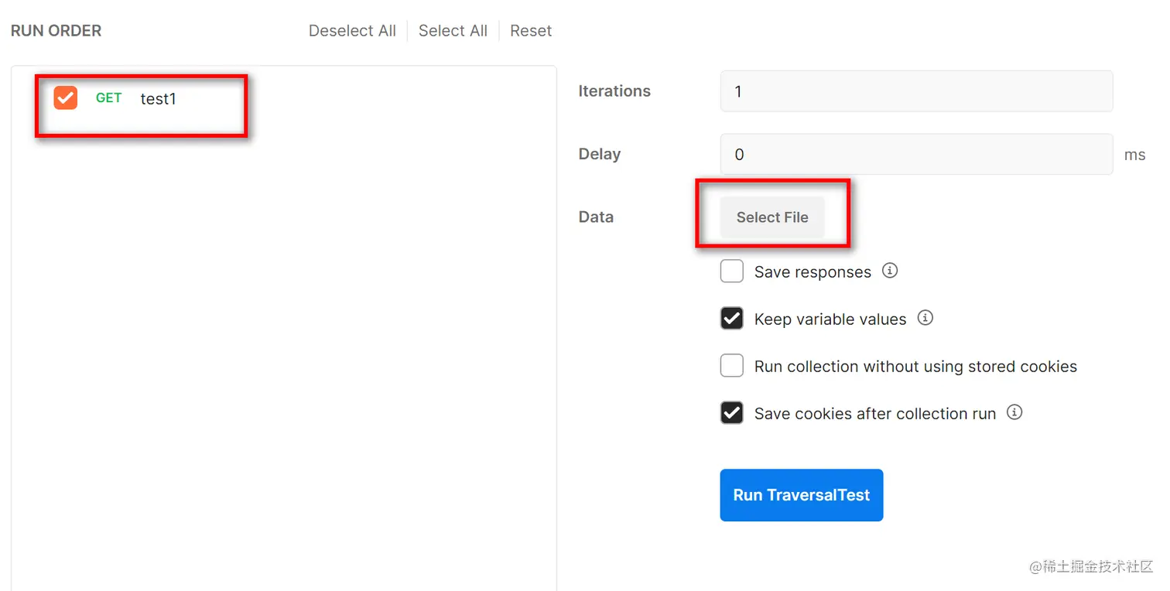The image size is (1170, 591).
Task: Focus the Iterations input field
Action: point(916,91)
